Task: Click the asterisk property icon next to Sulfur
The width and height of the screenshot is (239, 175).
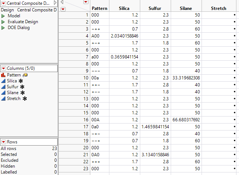Action: point(22,87)
